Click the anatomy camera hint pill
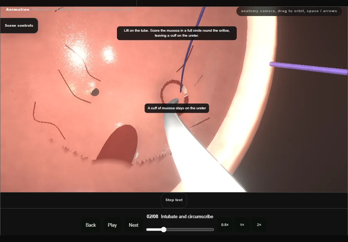Image resolution: width=348 pixels, height=242 pixels. point(289,11)
